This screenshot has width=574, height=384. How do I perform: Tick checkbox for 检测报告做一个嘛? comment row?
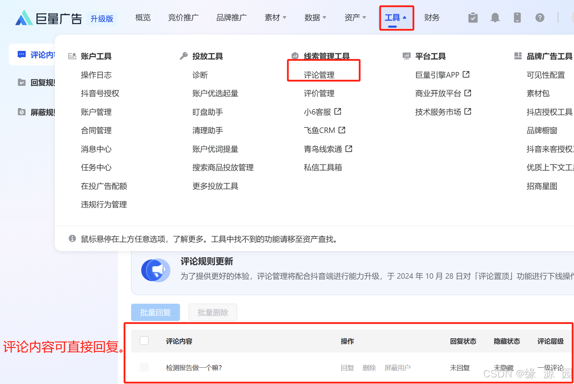[144, 367]
